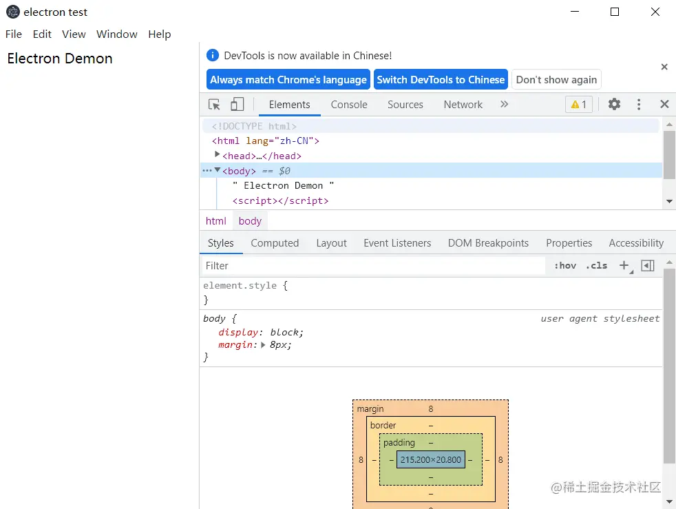Screen dimensions: 676x509
Task: Open the DOM Breakpoints subtab
Action: pyautogui.click(x=488, y=243)
